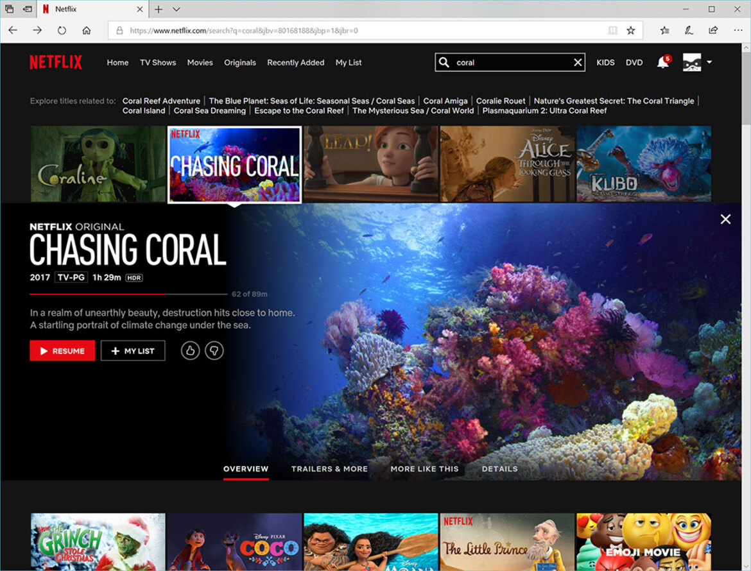Open Movies in the navigation
This screenshot has height=571, width=751.
(x=200, y=62)
